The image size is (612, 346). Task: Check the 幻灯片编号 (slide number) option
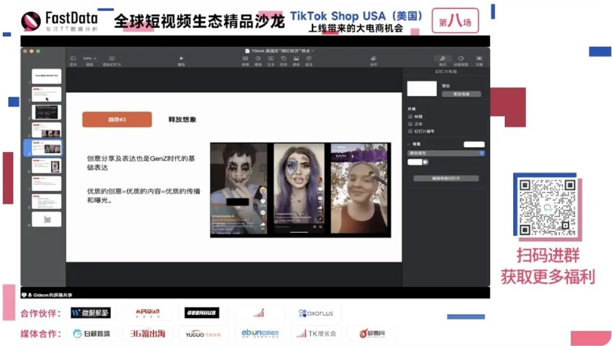point(410,131)
